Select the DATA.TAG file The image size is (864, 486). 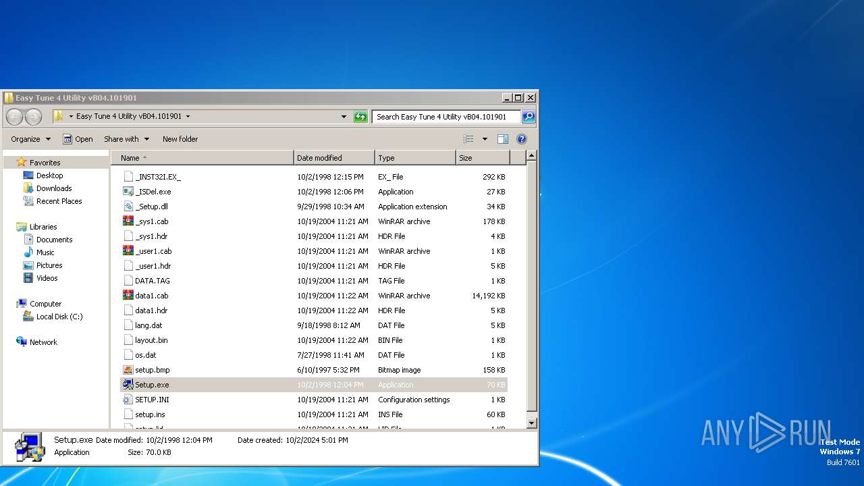tap(153, 281)
